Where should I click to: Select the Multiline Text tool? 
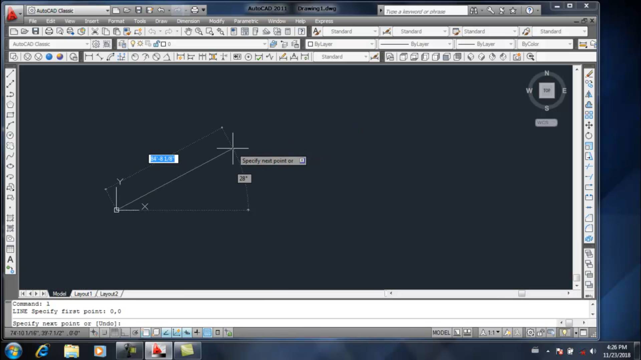(x=10, y=259)
